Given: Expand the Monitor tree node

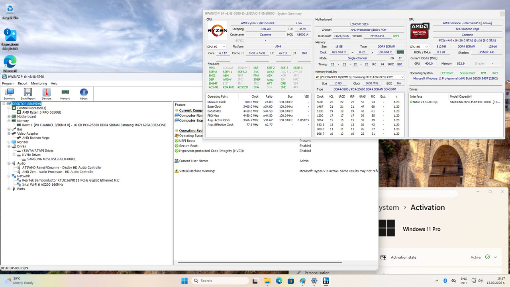Looking at the screenshot, I should tap(9, 142).
